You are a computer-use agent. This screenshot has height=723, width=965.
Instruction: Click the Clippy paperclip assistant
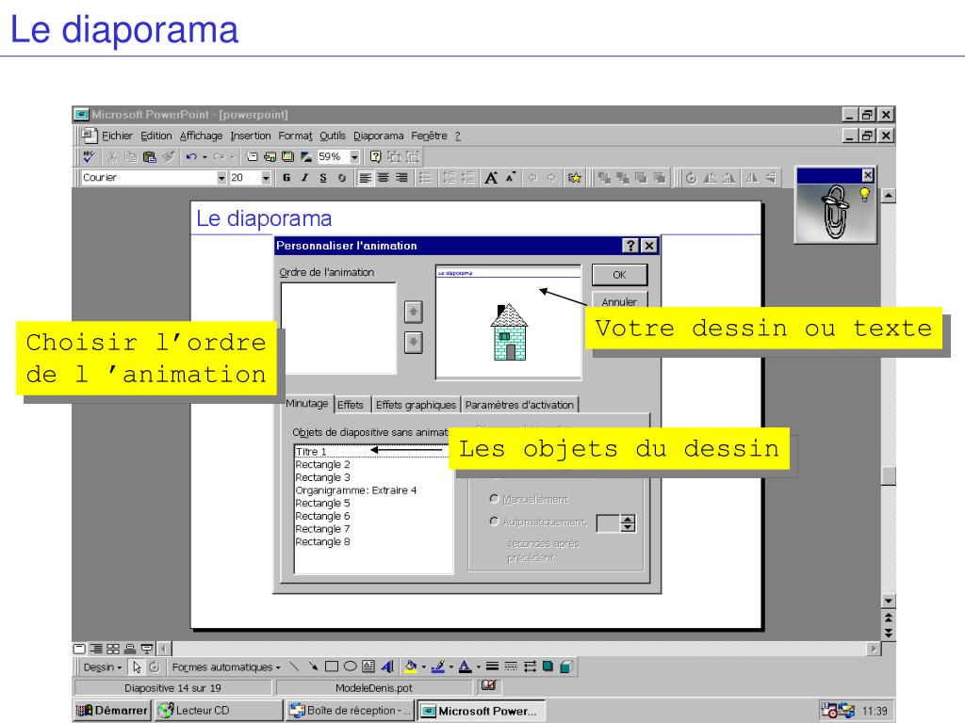(835, 212)
